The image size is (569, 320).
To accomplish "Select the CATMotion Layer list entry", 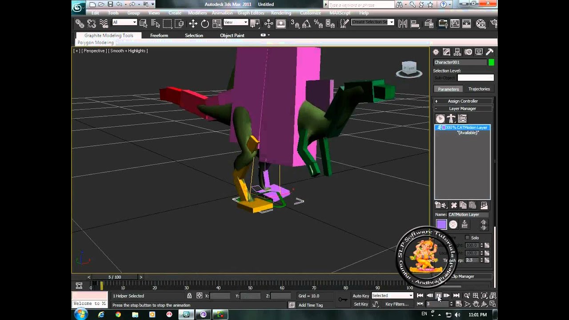I will point(462,128).
